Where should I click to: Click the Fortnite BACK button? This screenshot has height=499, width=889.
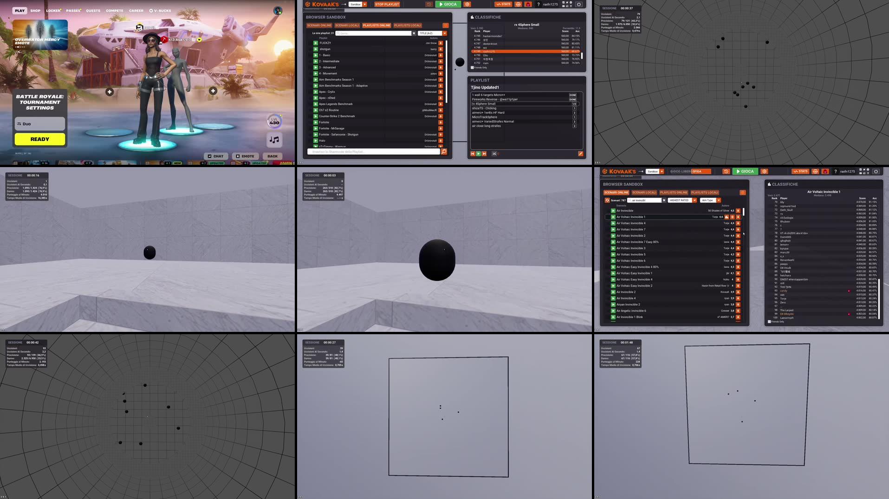click(273, 156)
